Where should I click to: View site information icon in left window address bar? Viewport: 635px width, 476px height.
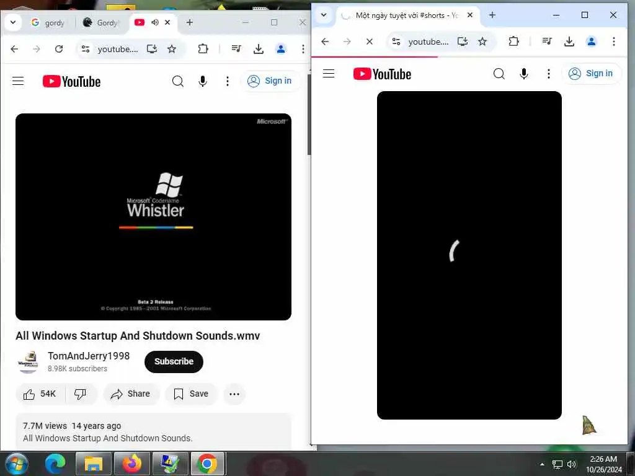tap(86, 49)
